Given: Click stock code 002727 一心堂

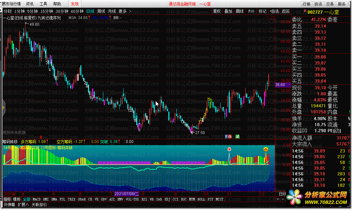Looking at the screenshot, I should coord(323,12).
